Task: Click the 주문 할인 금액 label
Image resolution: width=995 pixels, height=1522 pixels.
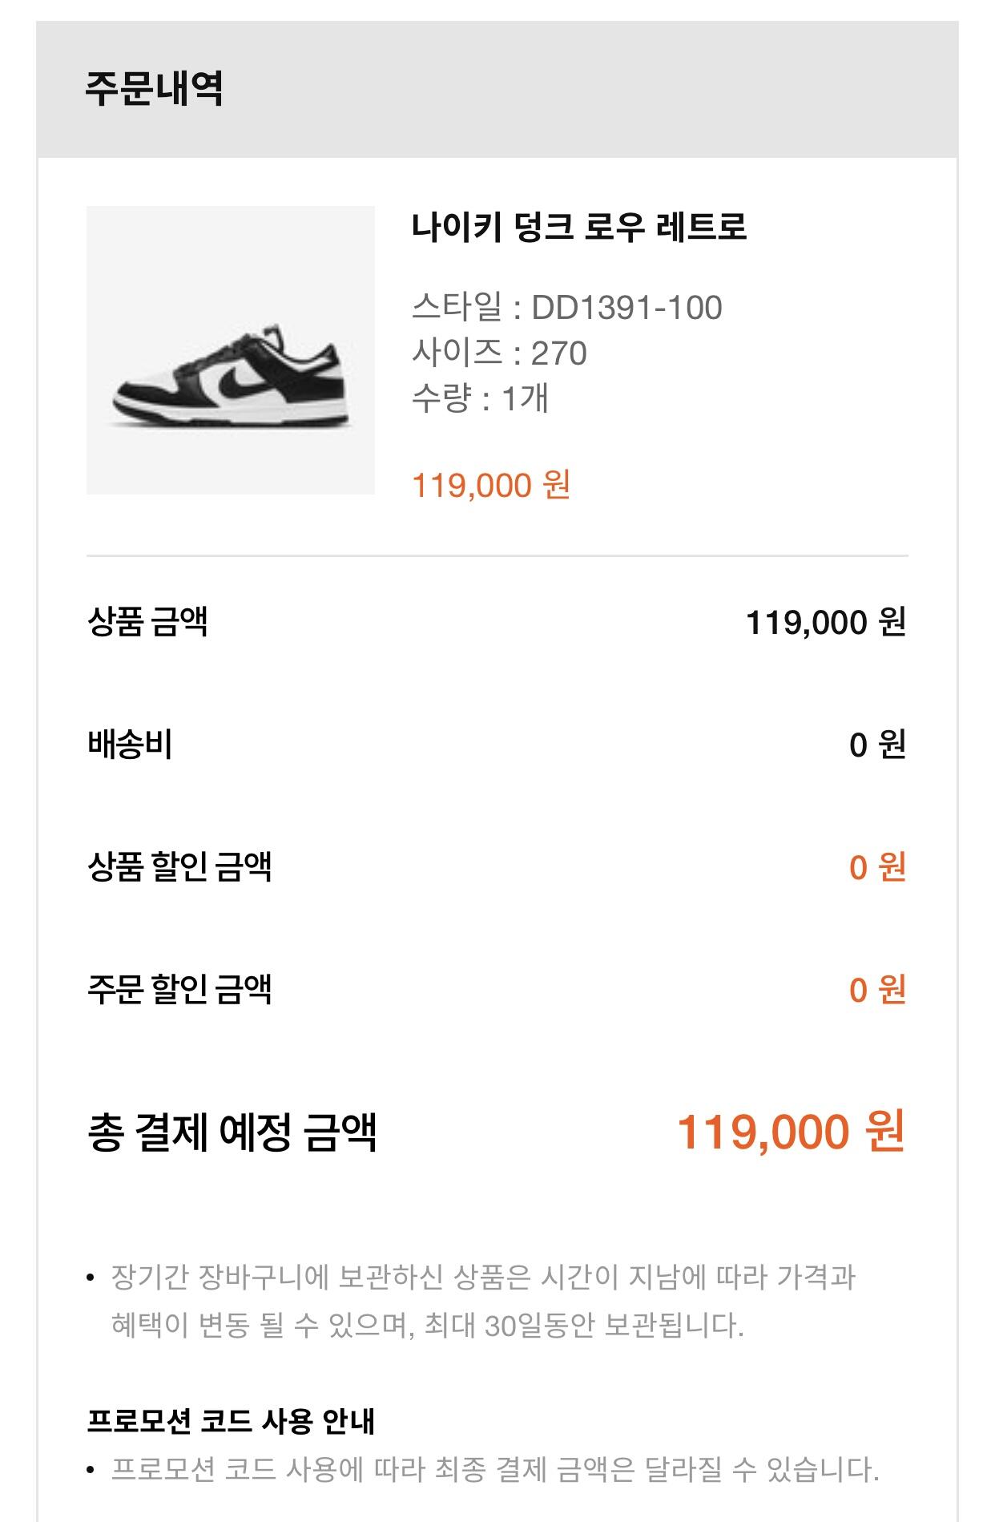Action: (179, 990)
